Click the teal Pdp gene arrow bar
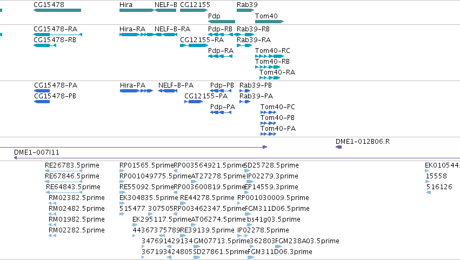Viewport: 460px width, 260px height. pyautogui.click(x=222, y=22)
